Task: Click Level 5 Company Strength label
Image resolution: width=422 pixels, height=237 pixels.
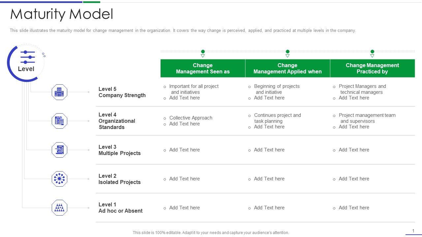Action: pyautogui.click(x=122, y=92)
